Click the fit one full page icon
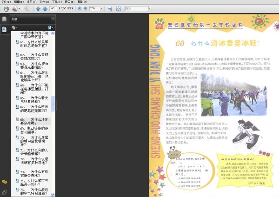 pos(118,9)
